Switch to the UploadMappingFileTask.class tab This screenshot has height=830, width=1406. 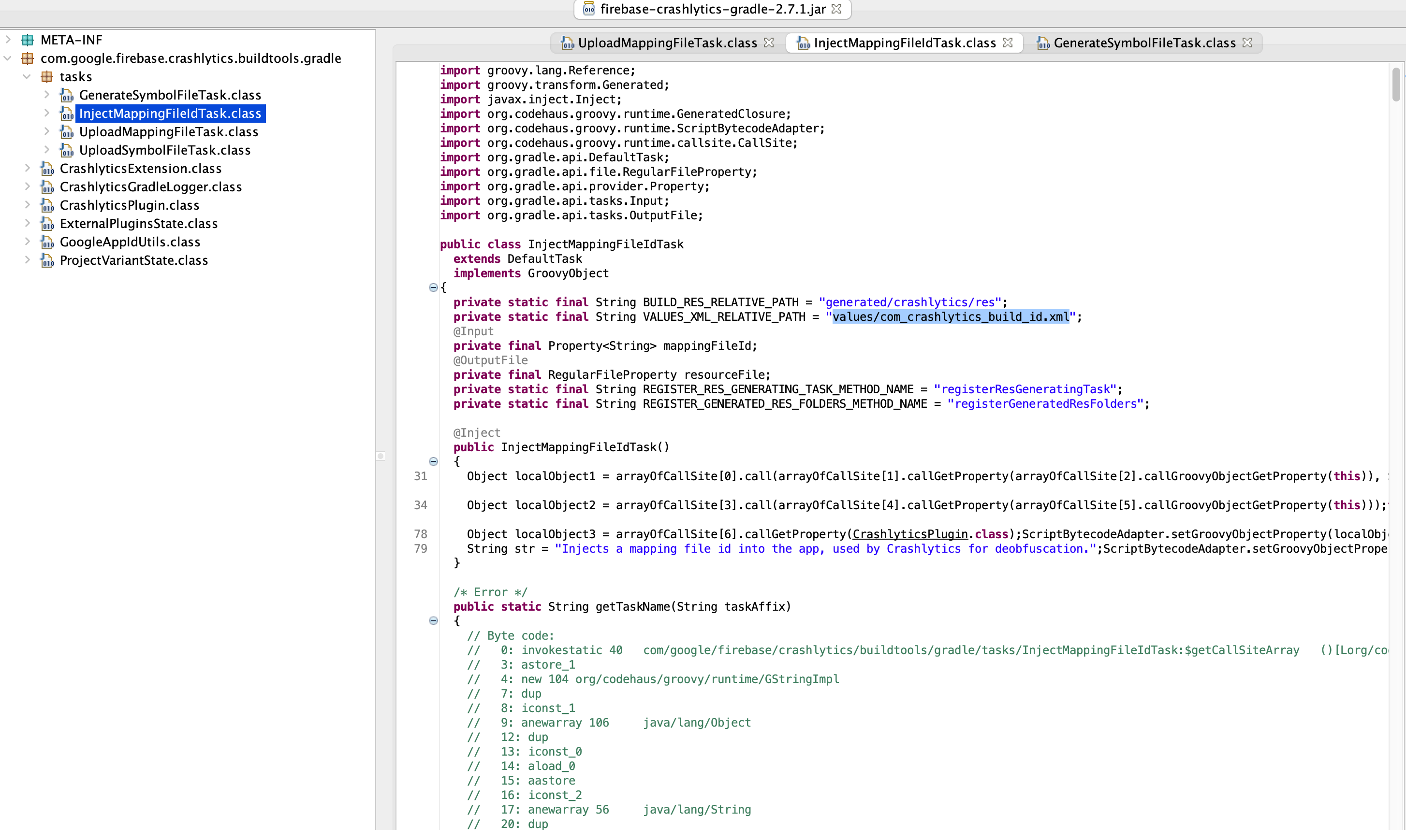click(x=667, y=43)
